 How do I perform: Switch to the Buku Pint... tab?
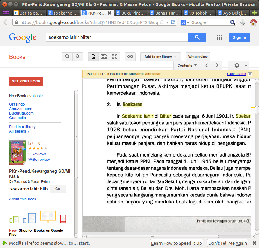point(131,13)
